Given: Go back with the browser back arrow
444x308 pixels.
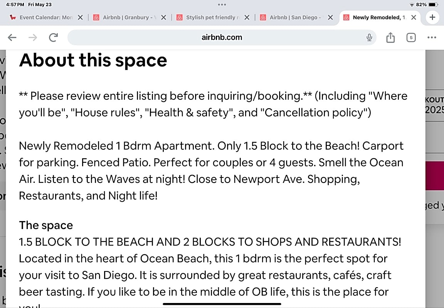Looking at the screenshot, I should (x=12, y=37).
